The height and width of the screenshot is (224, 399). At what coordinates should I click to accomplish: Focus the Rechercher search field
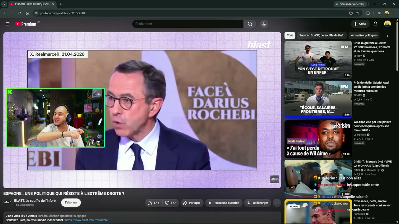[x=188, y=24]
